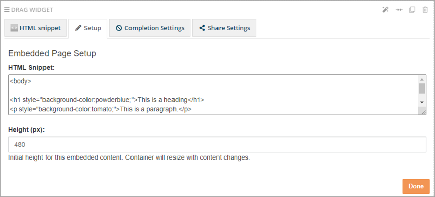Click the snippet scrollbar down arrow
The width and height of the screenshot is (435, 197).
(422, 102)
